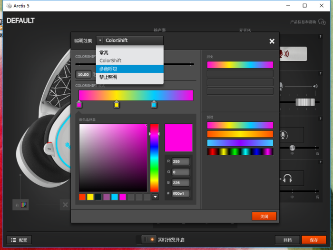This screenshot has height=250, width=333.
Task: Pick the cyan saved color swatch
Action: point(115,197)
